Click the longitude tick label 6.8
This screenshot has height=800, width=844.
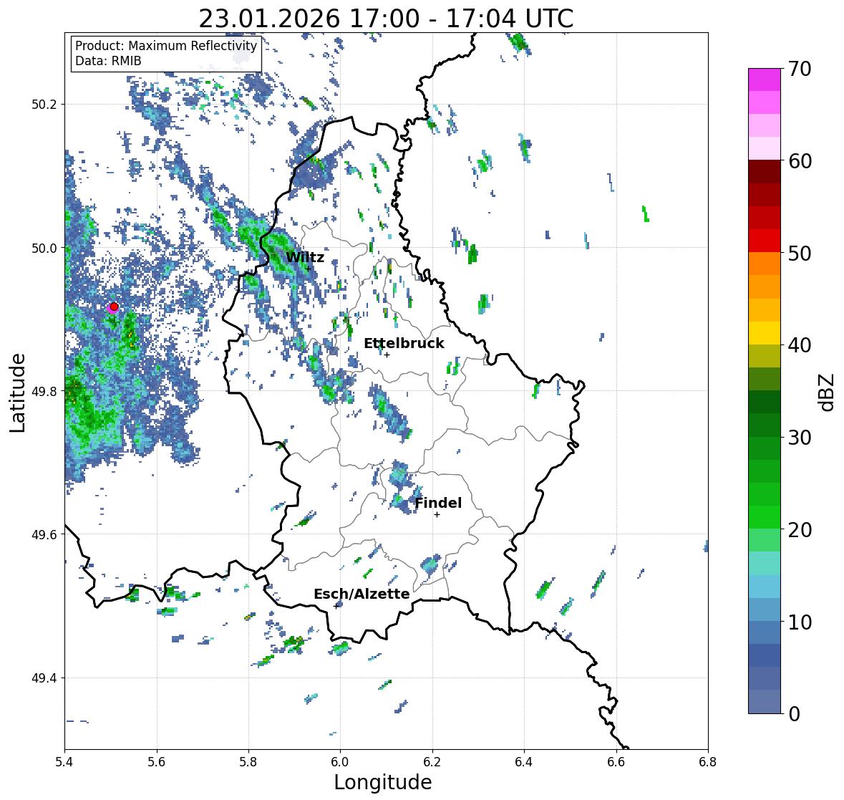click(708, 762)
